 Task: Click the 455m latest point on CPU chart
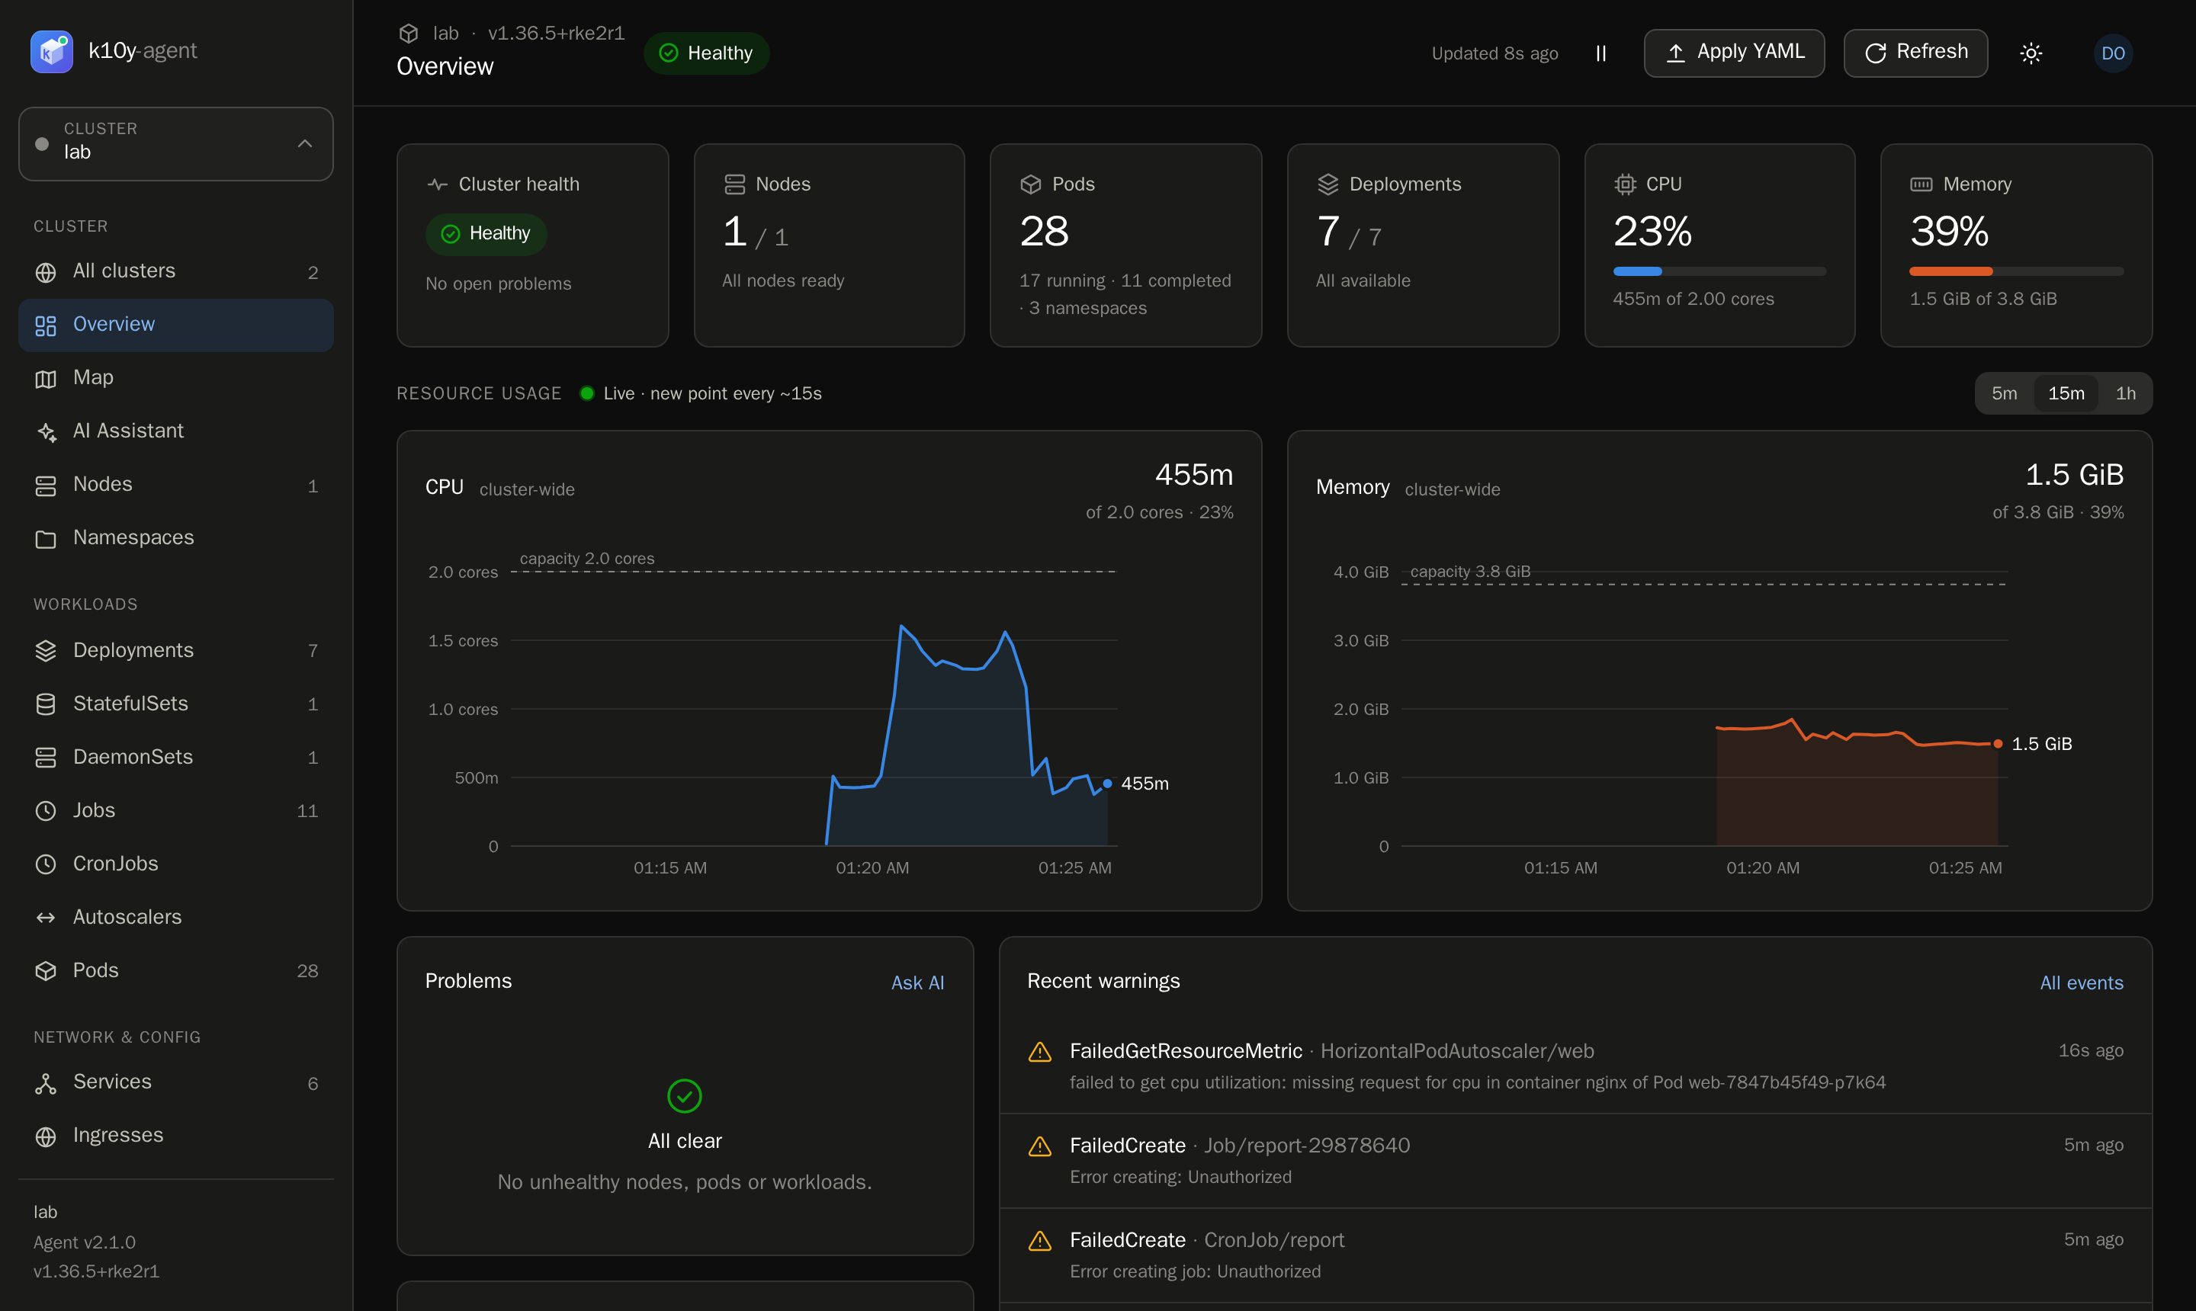pyautogui.click(x=1107, y=784)
